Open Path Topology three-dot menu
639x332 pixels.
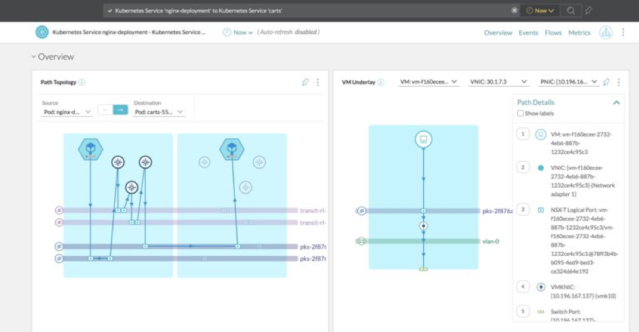[x=318, y=82]
